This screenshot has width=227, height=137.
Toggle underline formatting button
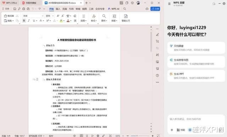pos(34,21)
